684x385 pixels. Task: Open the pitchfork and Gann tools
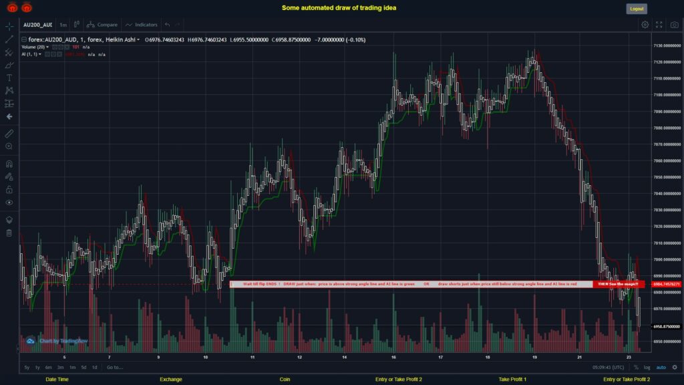[9, 52]
